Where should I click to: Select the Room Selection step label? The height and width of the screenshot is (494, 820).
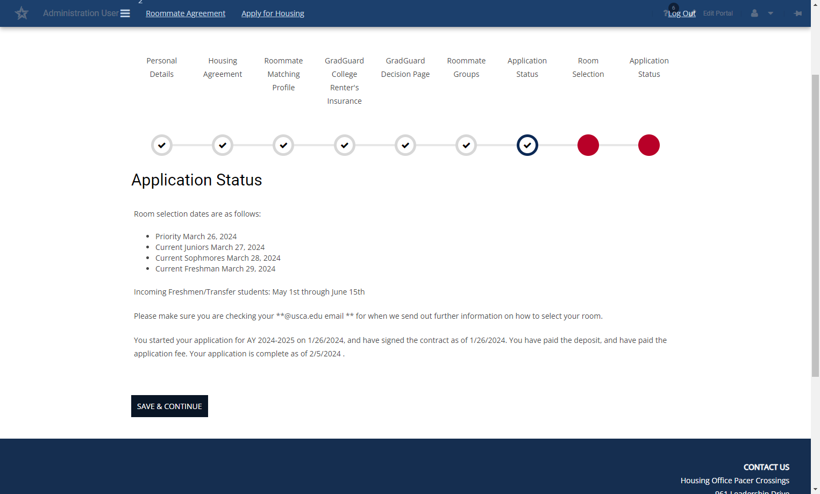(588, 68)
